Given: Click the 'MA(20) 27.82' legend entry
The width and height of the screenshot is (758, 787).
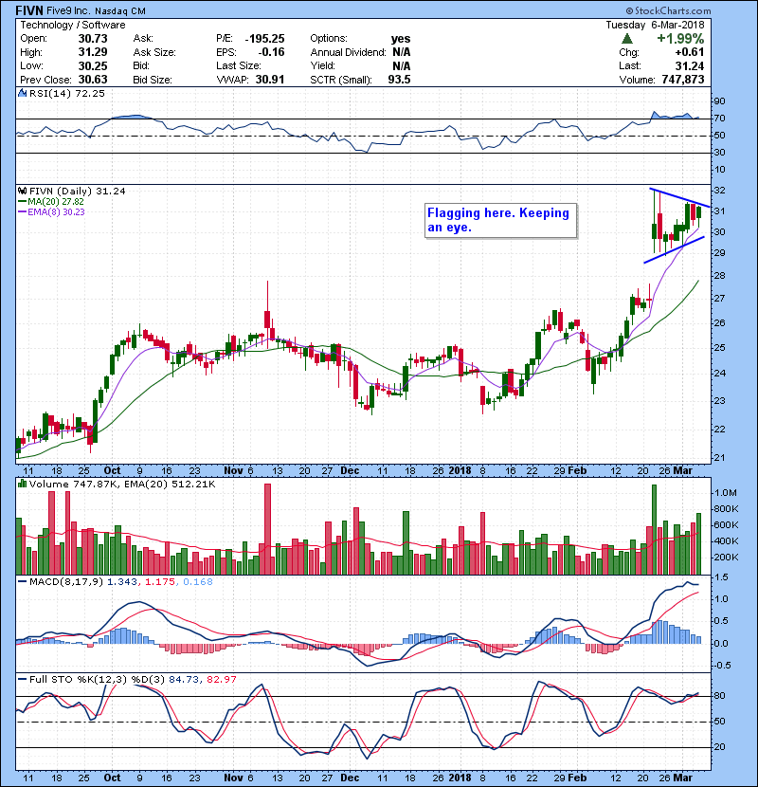Looking at the screenshot, I should tap(56, 201).
